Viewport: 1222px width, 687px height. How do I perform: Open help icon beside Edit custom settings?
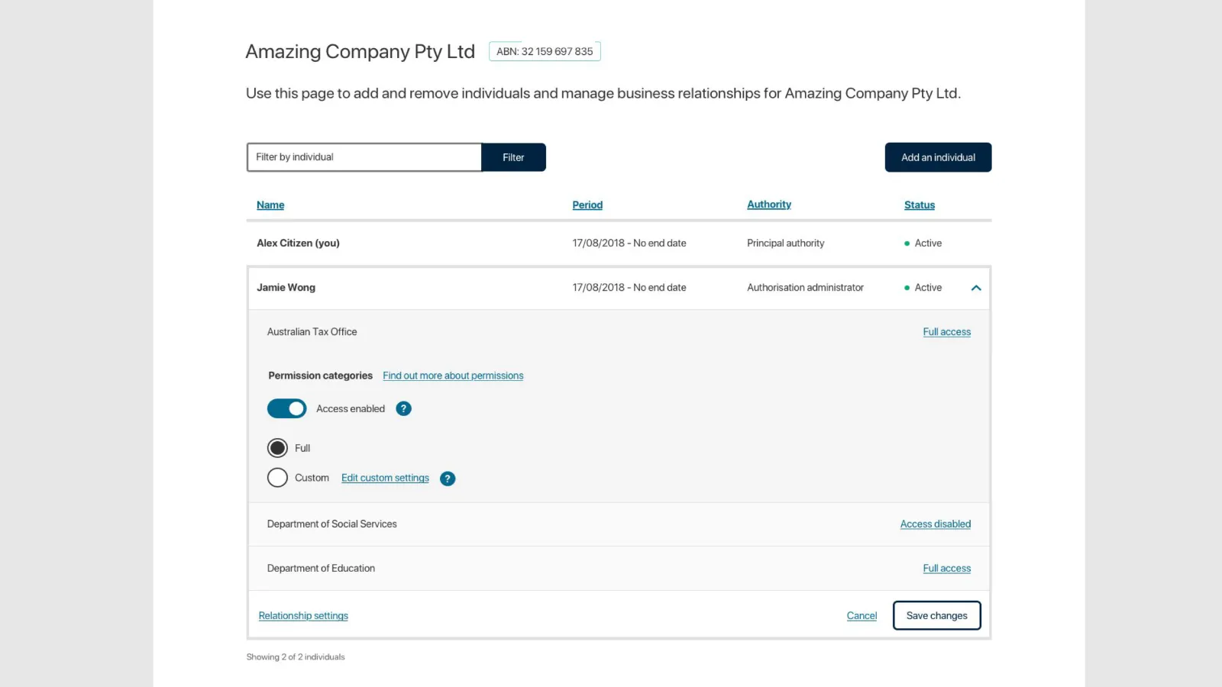[448, 479]
